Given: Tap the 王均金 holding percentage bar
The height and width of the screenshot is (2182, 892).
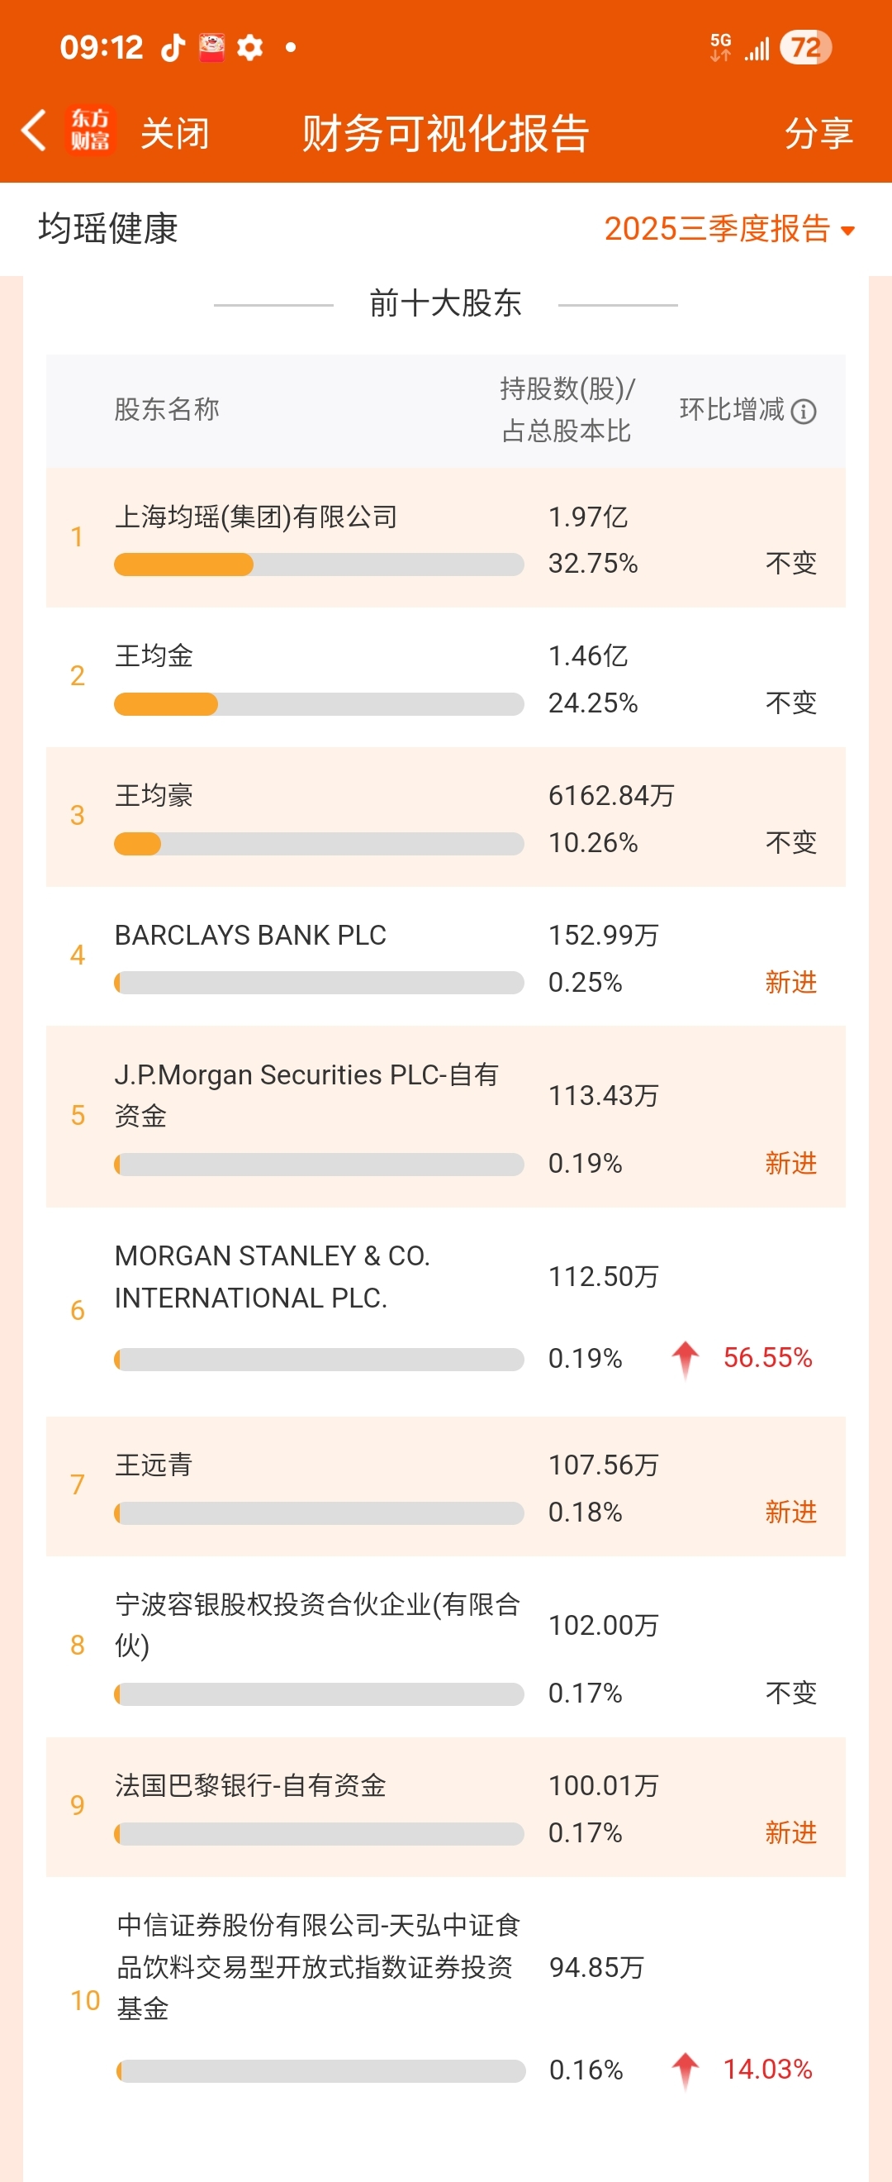Looking at the screenshot, I should point(318,704).
